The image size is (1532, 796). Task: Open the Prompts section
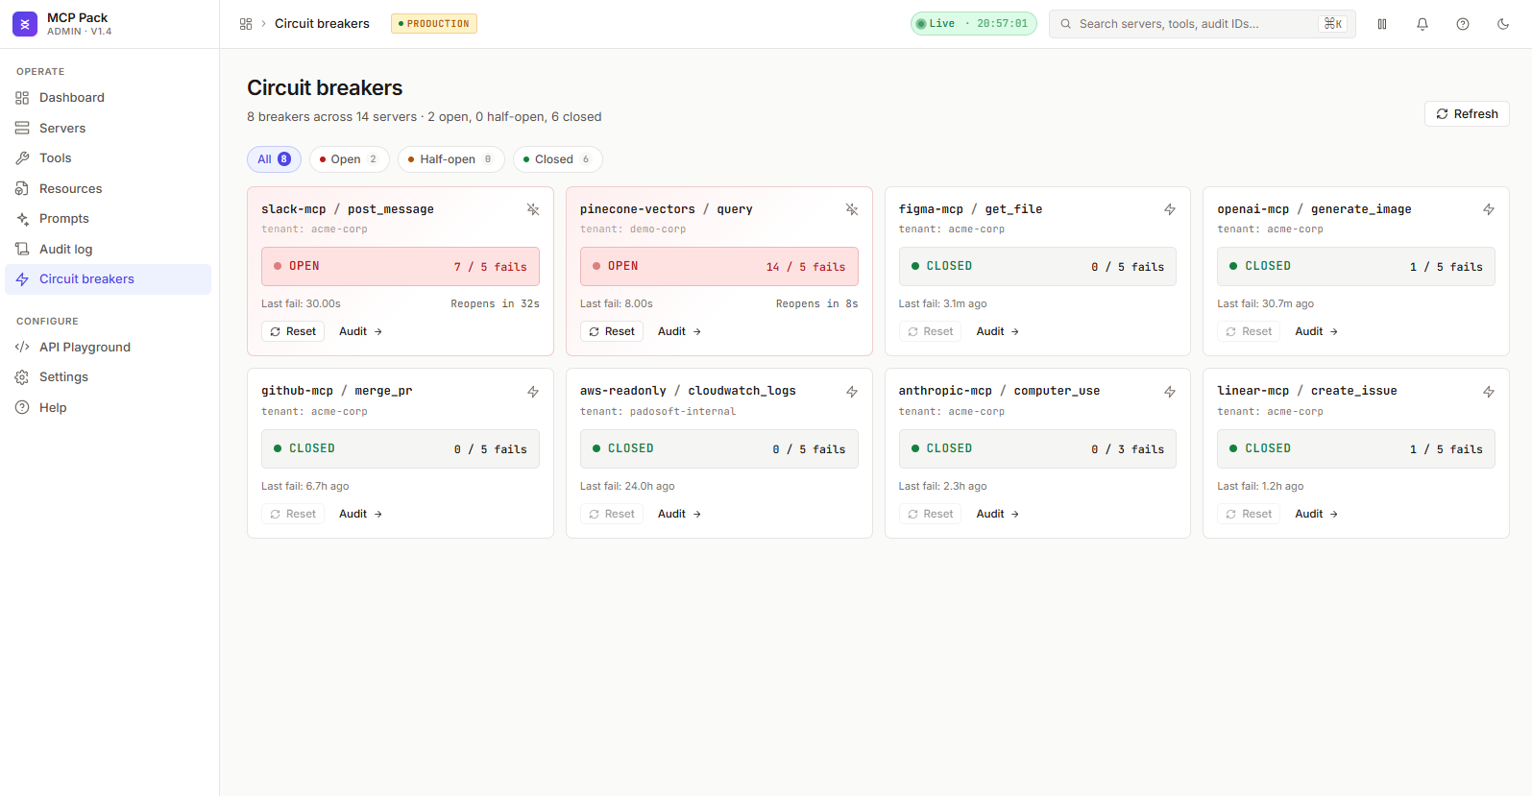point(108,219)
